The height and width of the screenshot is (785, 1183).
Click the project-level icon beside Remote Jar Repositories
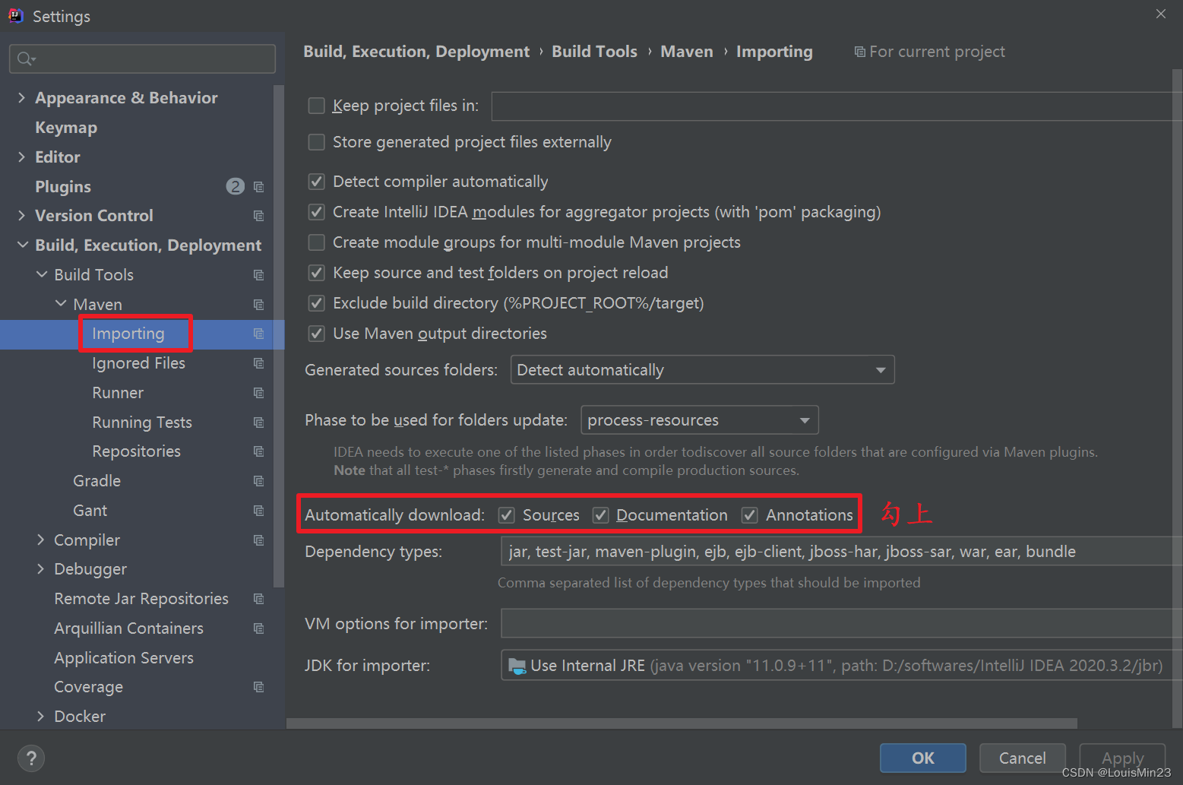click(x=258, y=599)
